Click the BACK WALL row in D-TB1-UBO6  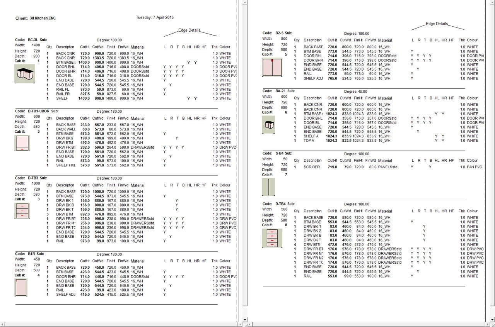coord(139,129)
